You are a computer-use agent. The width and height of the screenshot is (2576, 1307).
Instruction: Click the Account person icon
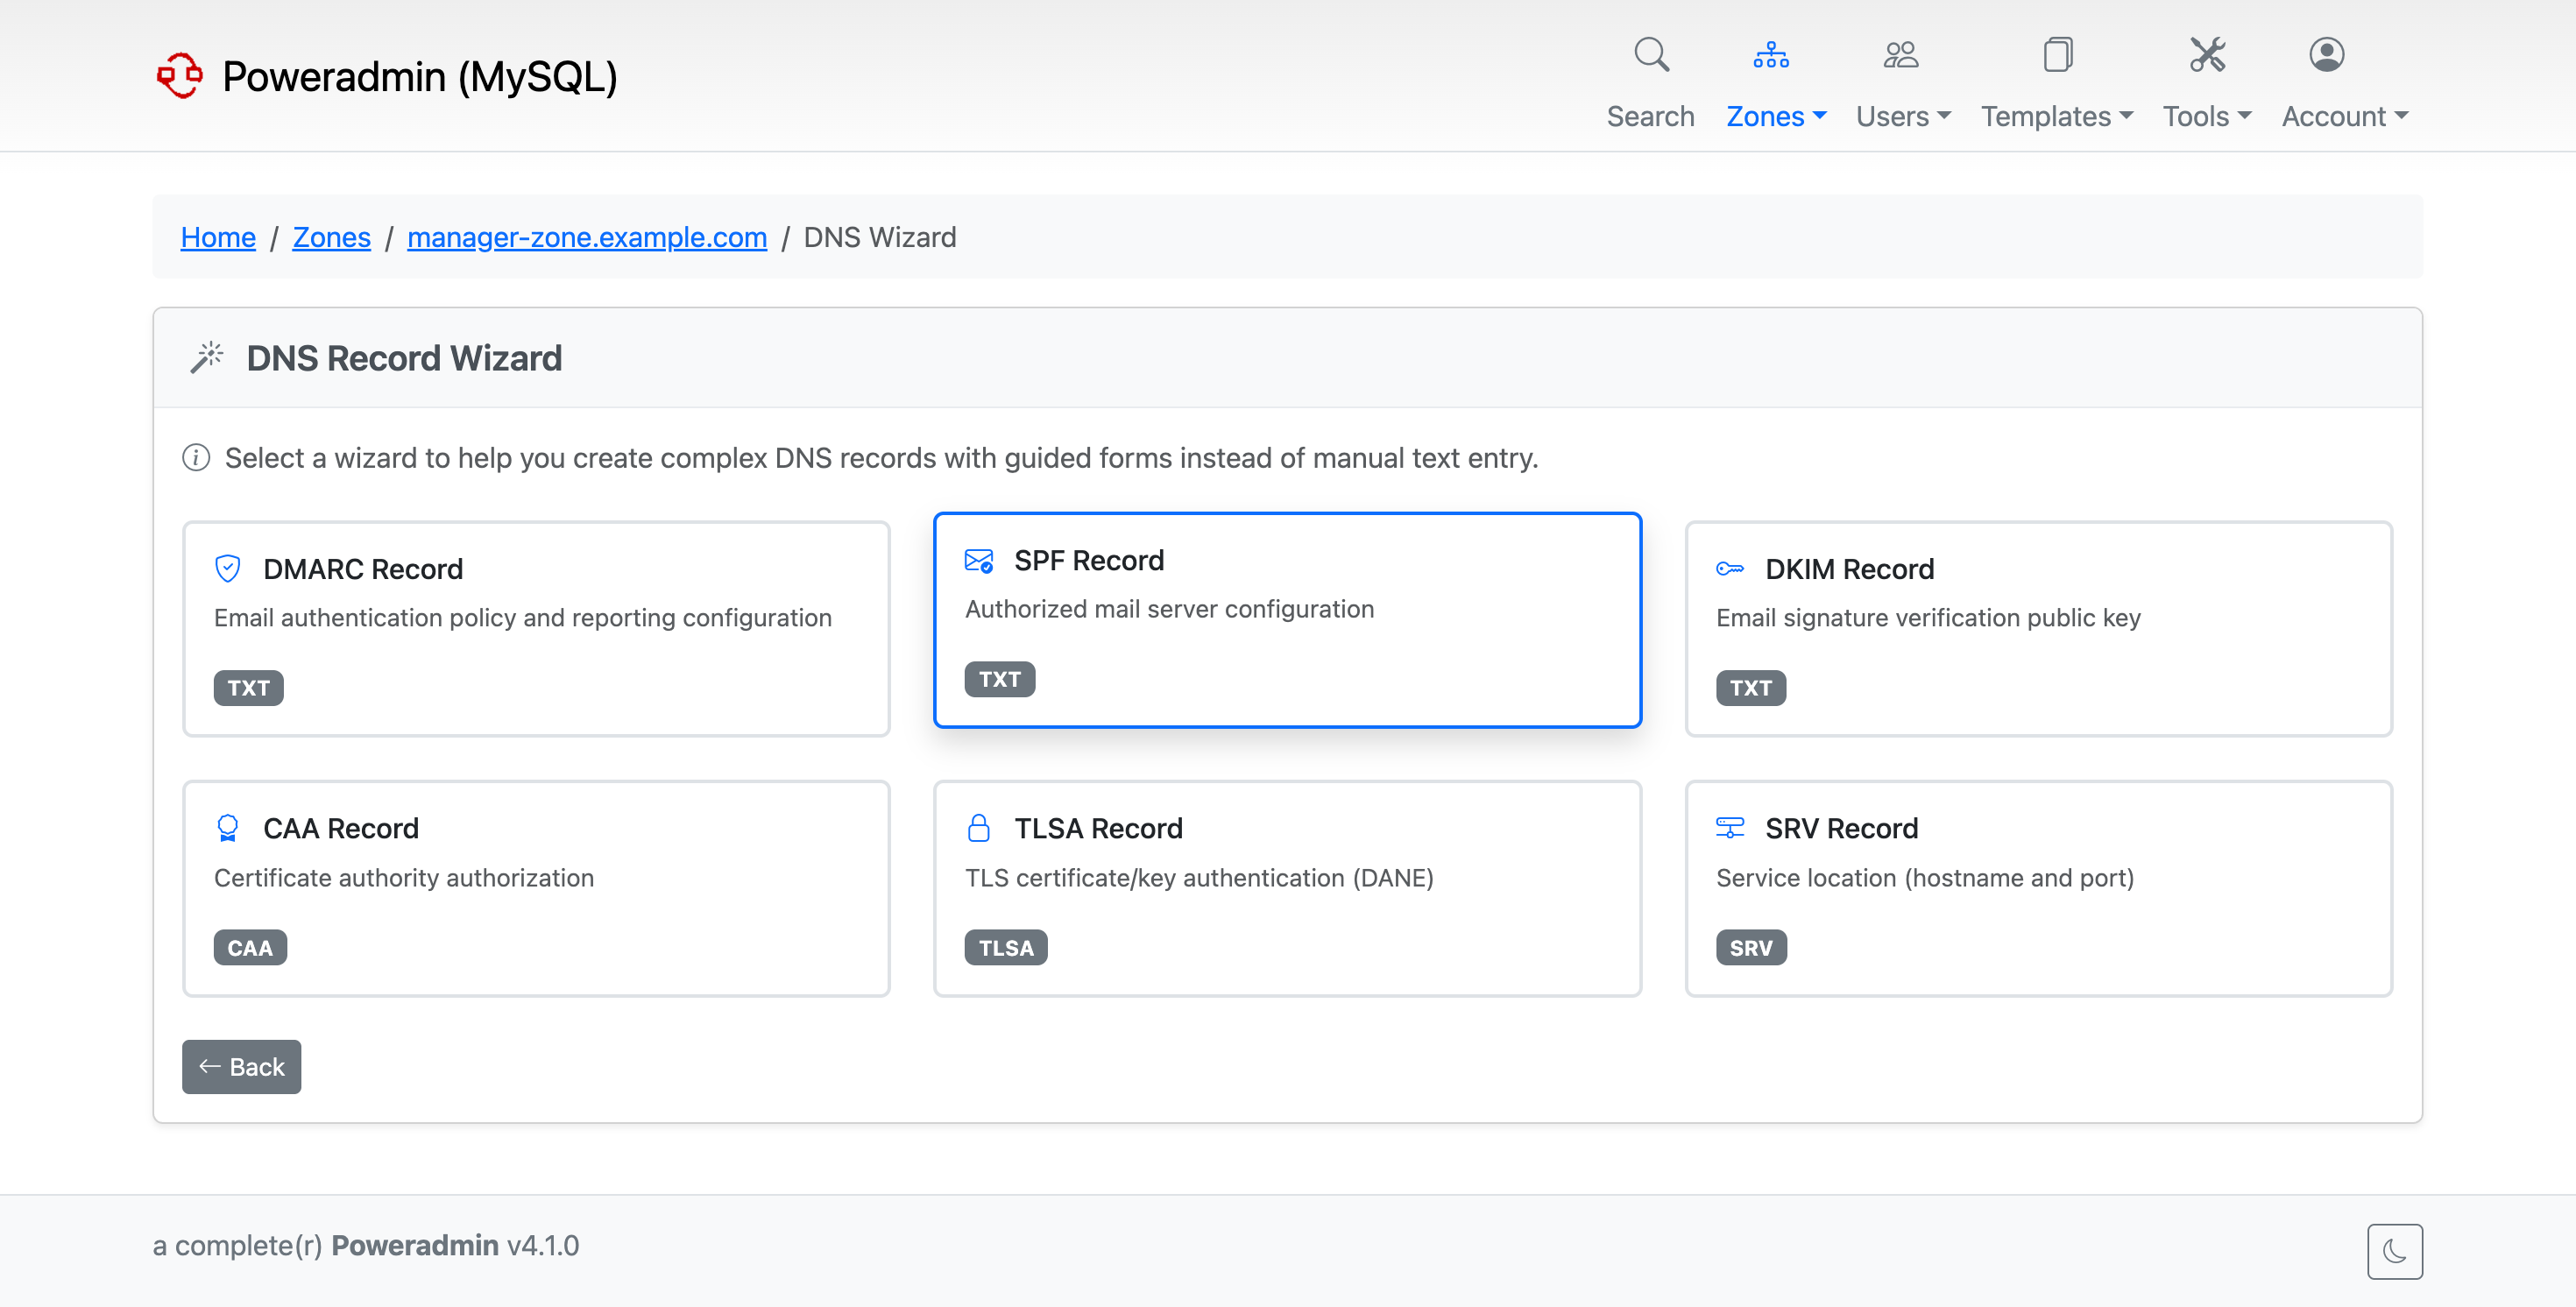click(2326, 54)
